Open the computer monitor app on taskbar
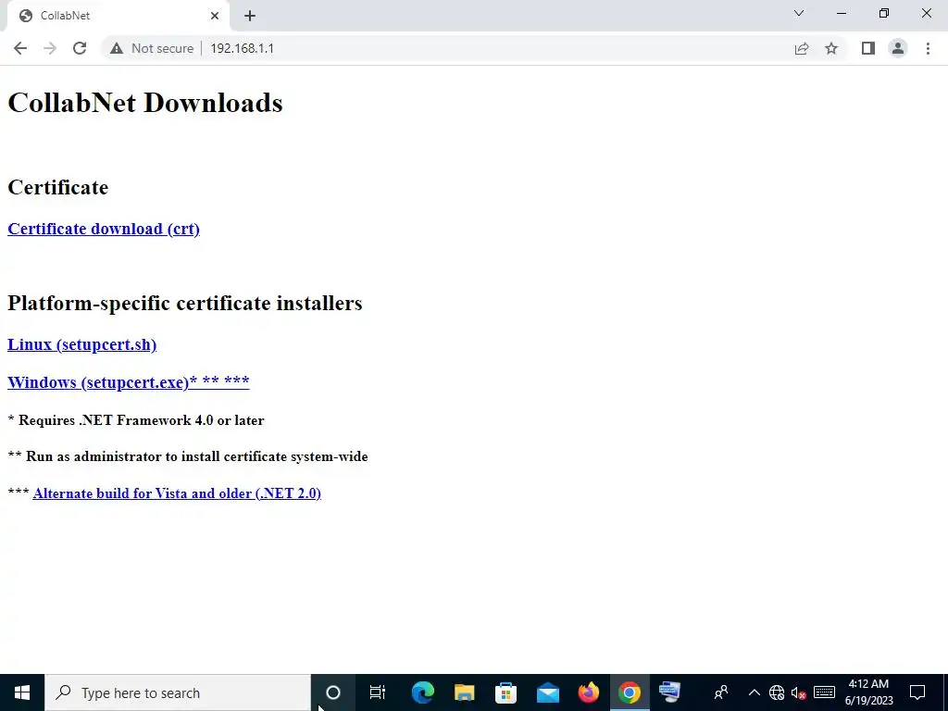 click(x=670, y=692)
